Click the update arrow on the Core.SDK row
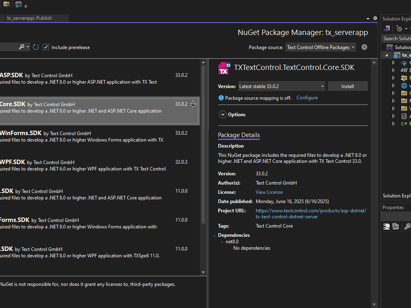The width and height of the screenshot is (411, 308). point(193,104)
